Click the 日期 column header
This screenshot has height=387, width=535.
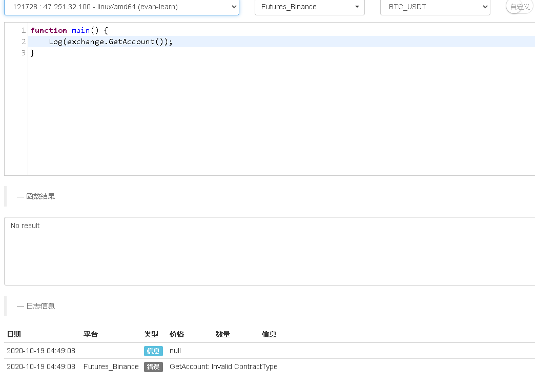(14, 334)
